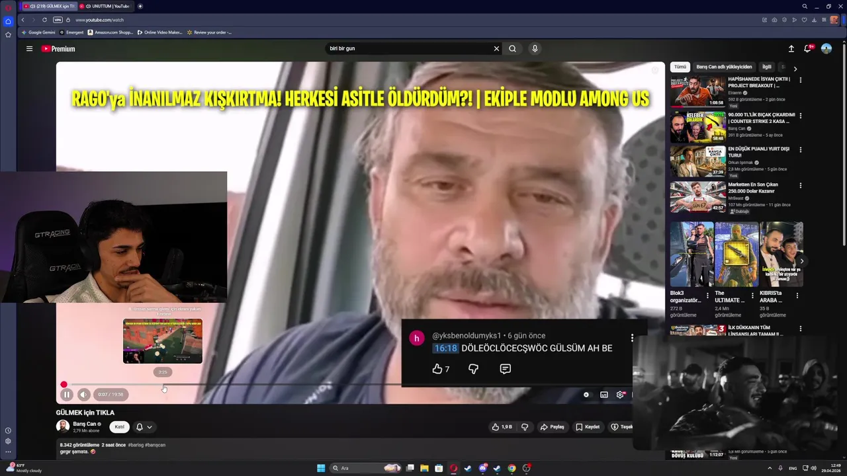Click the taskbar Ara search box
Viewport: 847px width, 476px height.
pyautogui.click(x=365, y=468)
